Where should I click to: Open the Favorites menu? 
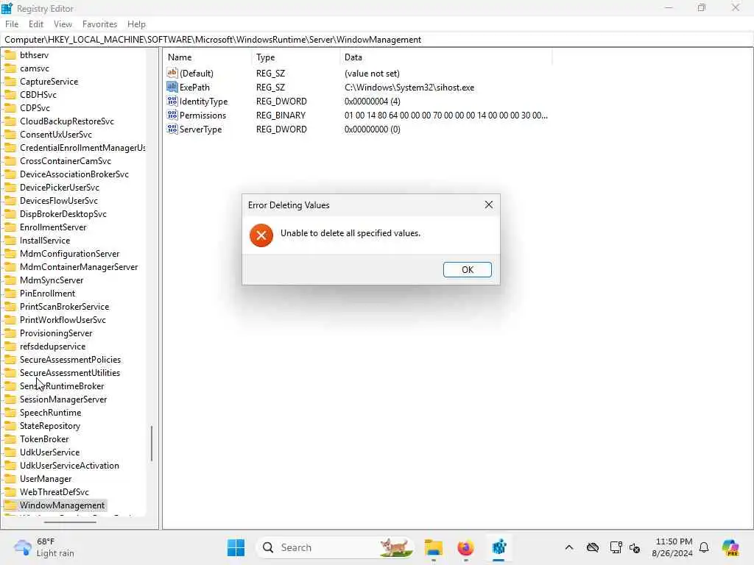[x=99, y=24]
